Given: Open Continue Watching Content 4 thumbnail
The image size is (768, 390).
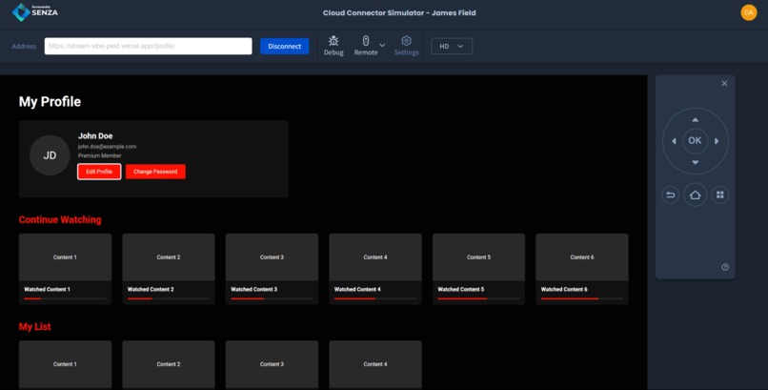Looking at the screenshot, I should [x=375, y=257].
